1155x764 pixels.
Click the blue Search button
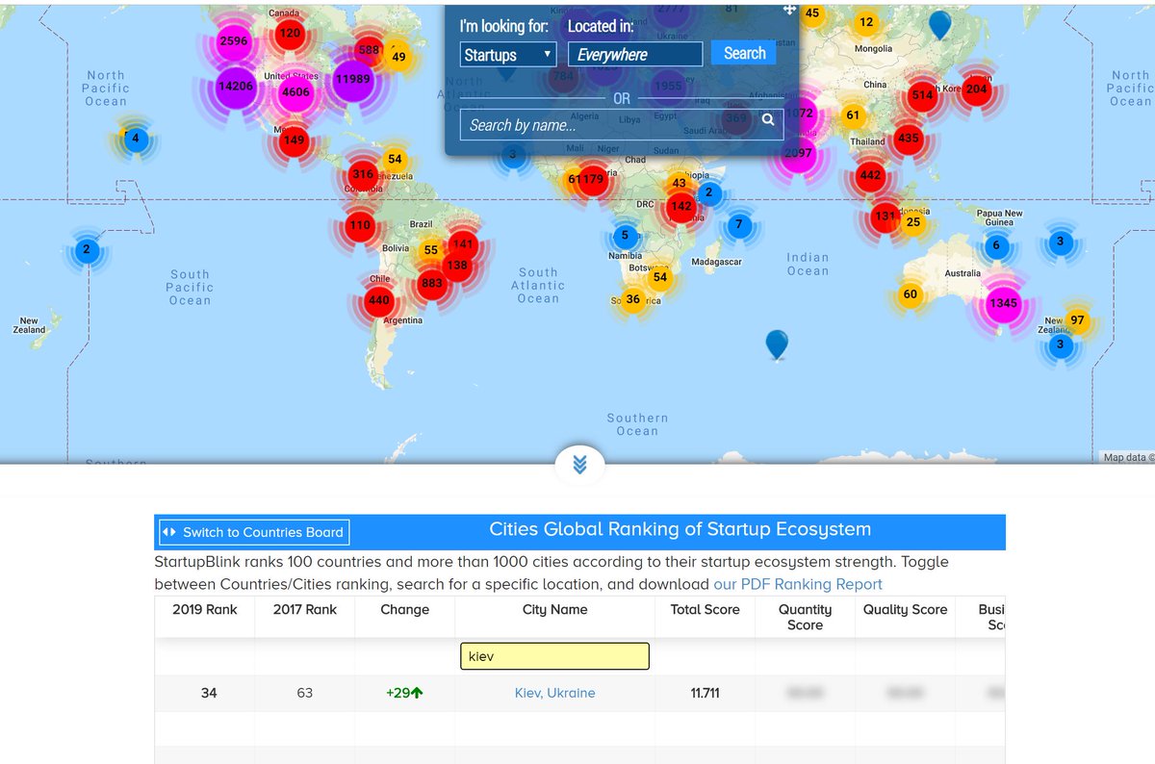(x=744, y=53)
